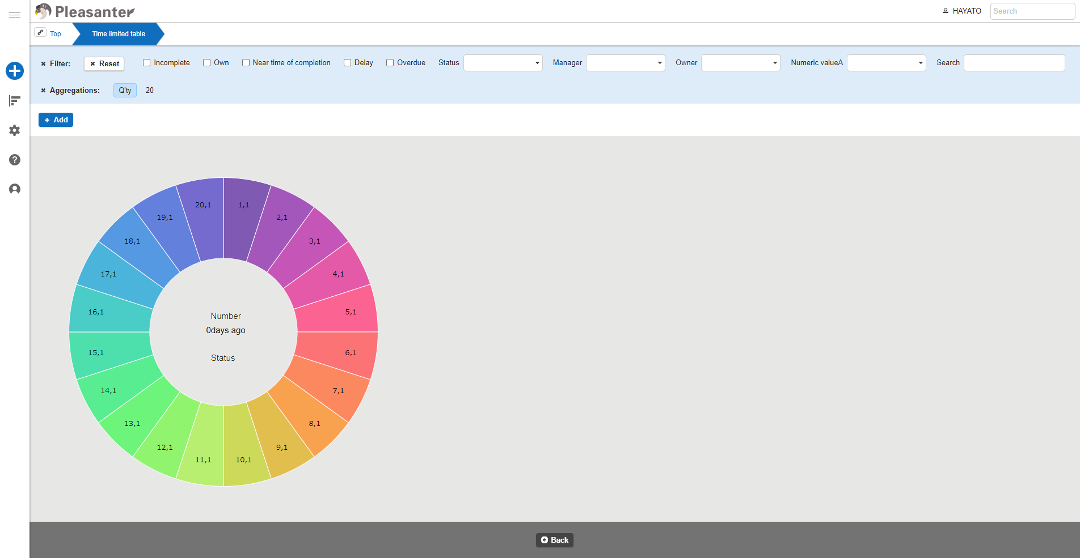Click the Add button
Image resolution: width=1080 pixels, height=558 pixels.
[56, 120]
